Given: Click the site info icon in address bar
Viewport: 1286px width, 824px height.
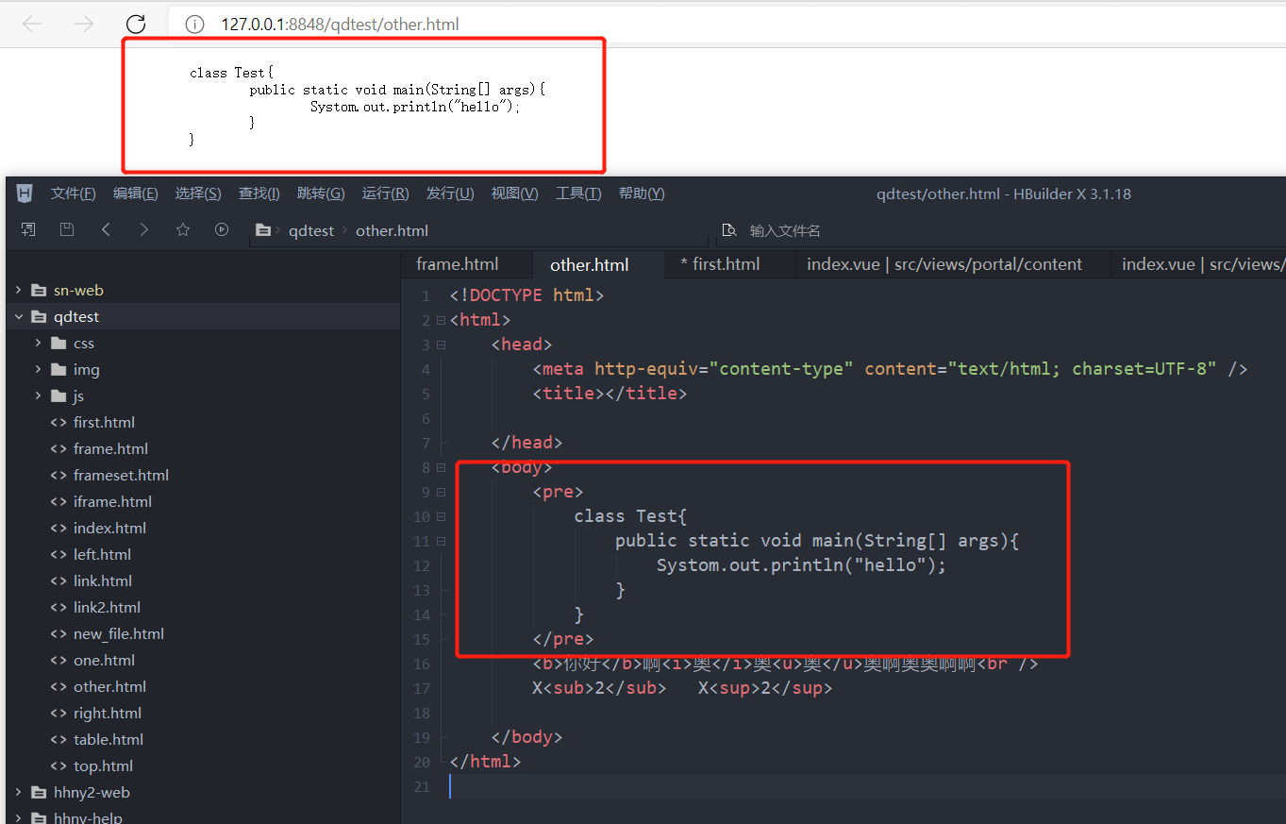Looking at the screenshot, I should (194, 25).
